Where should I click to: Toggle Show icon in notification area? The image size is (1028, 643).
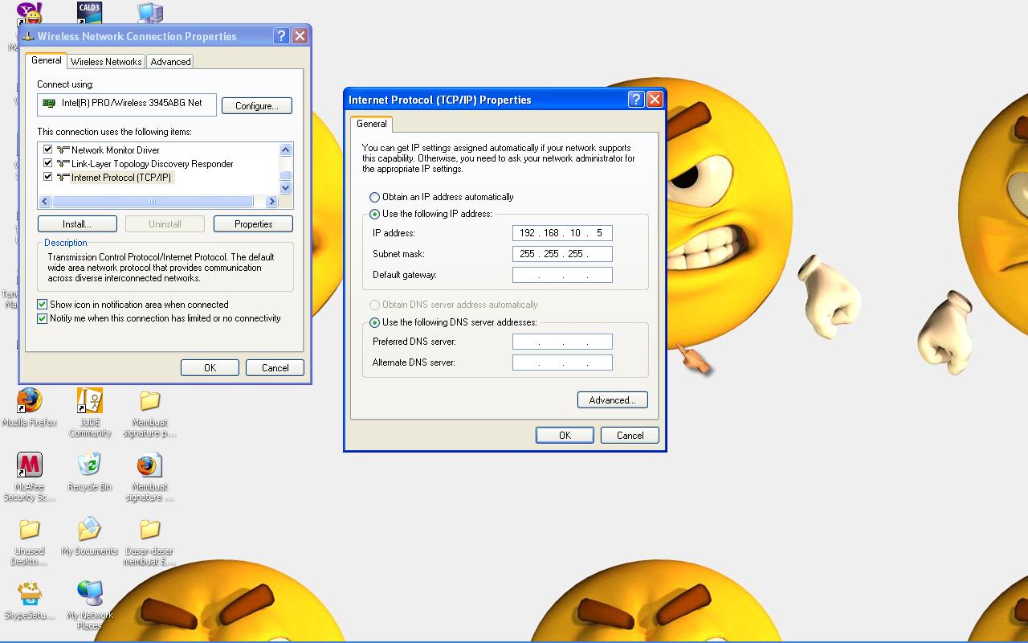(43, 305)
